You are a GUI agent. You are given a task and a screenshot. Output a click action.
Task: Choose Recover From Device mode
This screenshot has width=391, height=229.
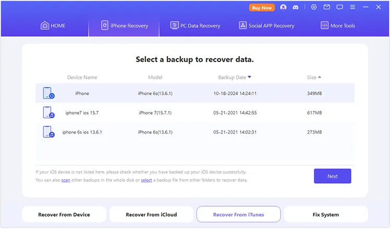click(x=64, y=214)
